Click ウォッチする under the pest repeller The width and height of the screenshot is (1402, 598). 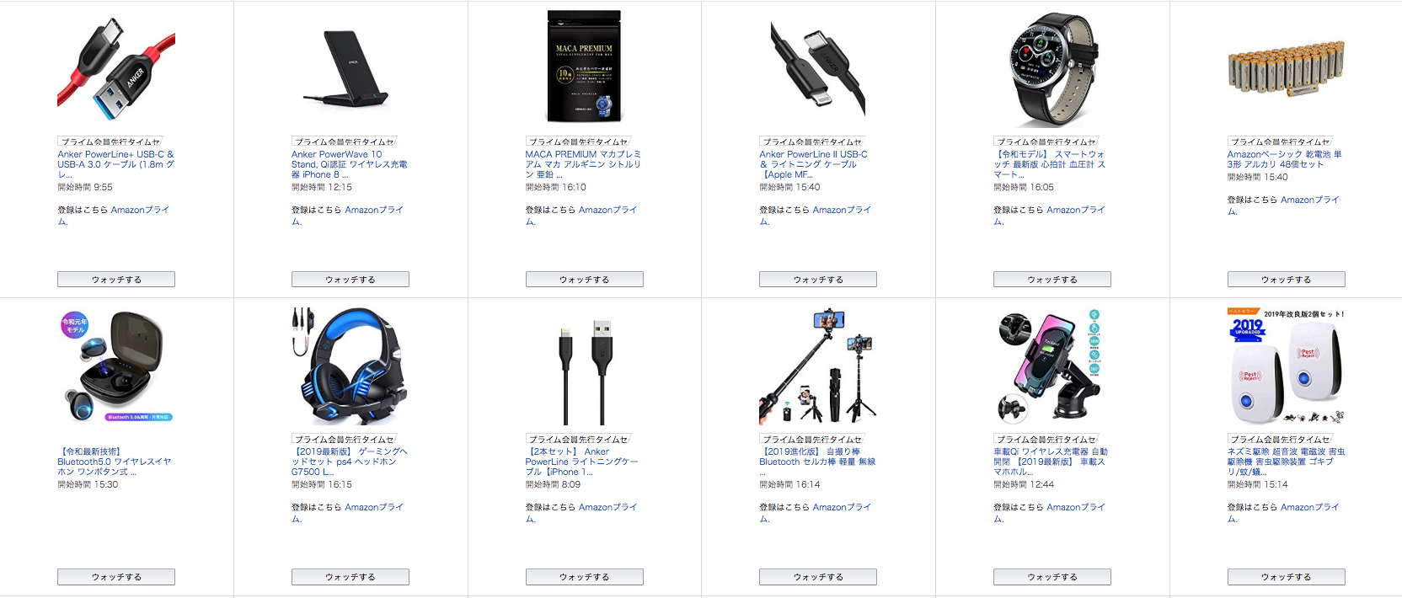(x=1286, y=577)
